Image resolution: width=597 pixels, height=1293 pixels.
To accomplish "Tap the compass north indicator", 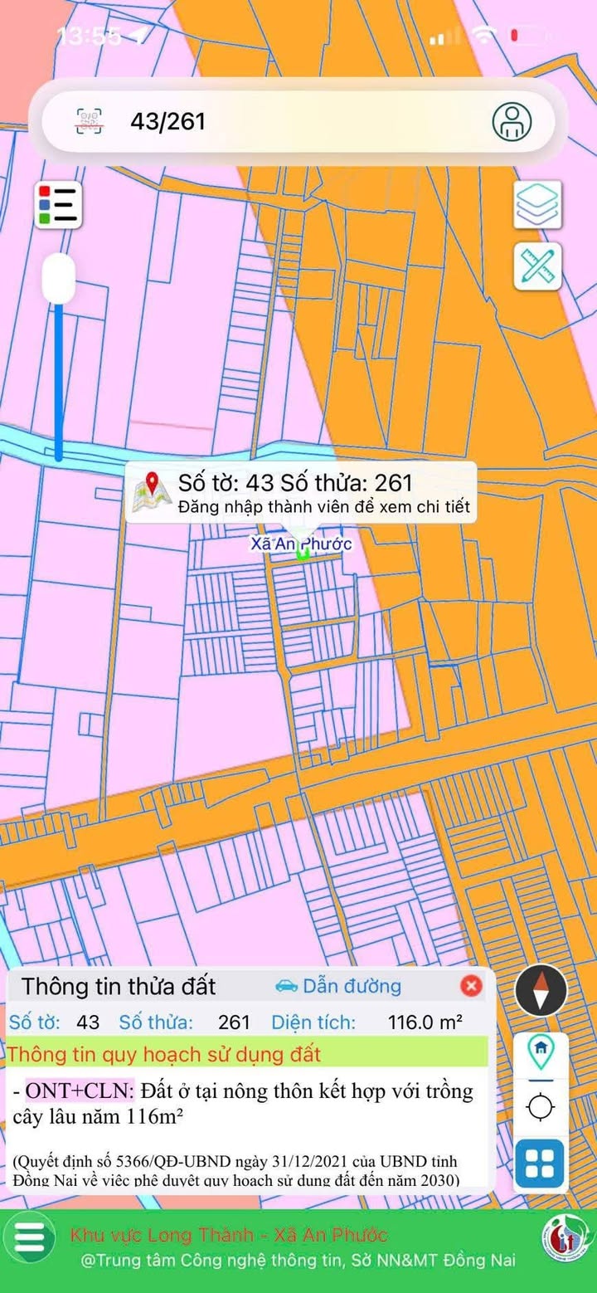I will pyautogui.click(x=541, y=990).
